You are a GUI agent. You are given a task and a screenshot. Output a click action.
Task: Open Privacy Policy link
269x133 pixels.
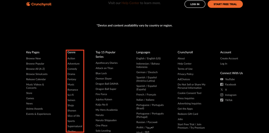(x=185, y=74)
